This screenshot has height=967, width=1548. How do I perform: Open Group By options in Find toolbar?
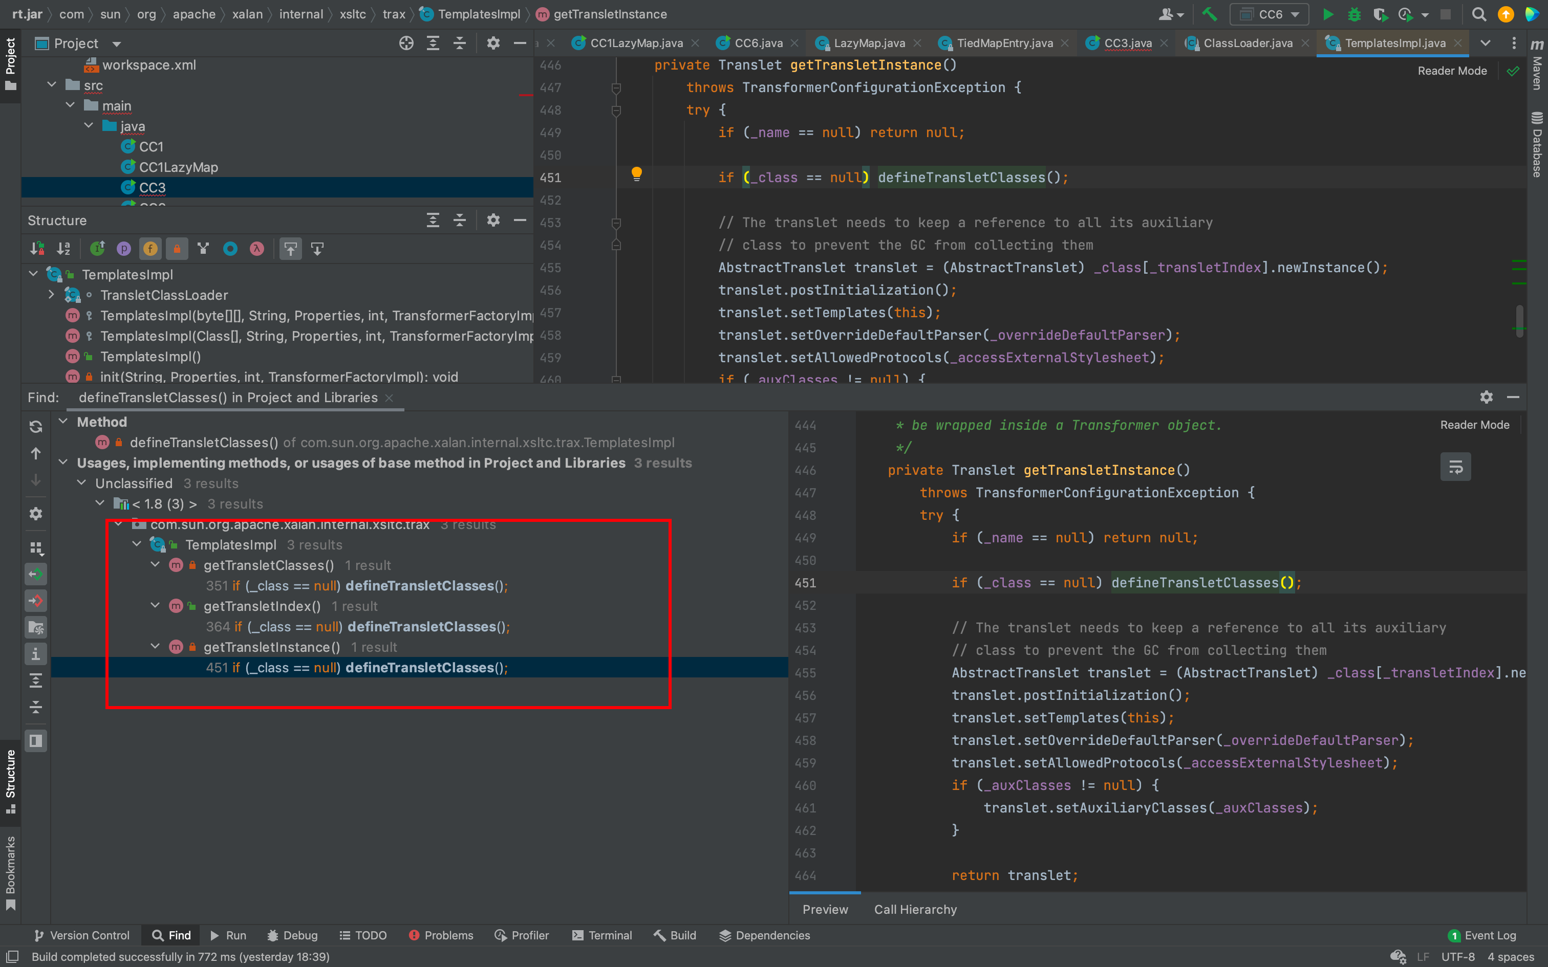pos(36,547)
